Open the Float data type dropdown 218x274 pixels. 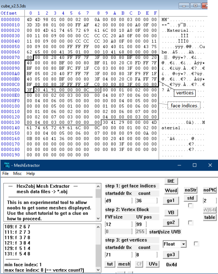pos(183,244)
